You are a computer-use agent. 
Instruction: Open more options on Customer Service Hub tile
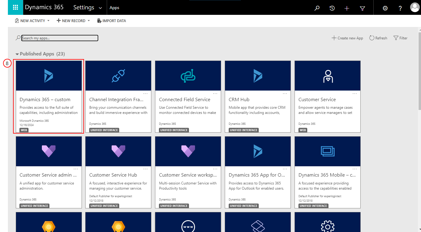[146, 169]
